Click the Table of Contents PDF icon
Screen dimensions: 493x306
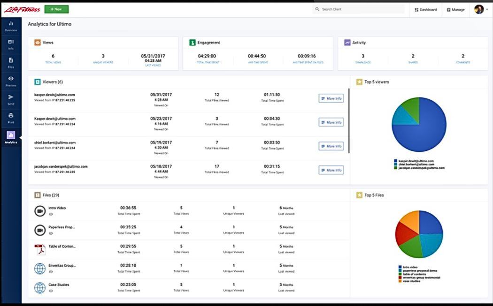(40, 249)
